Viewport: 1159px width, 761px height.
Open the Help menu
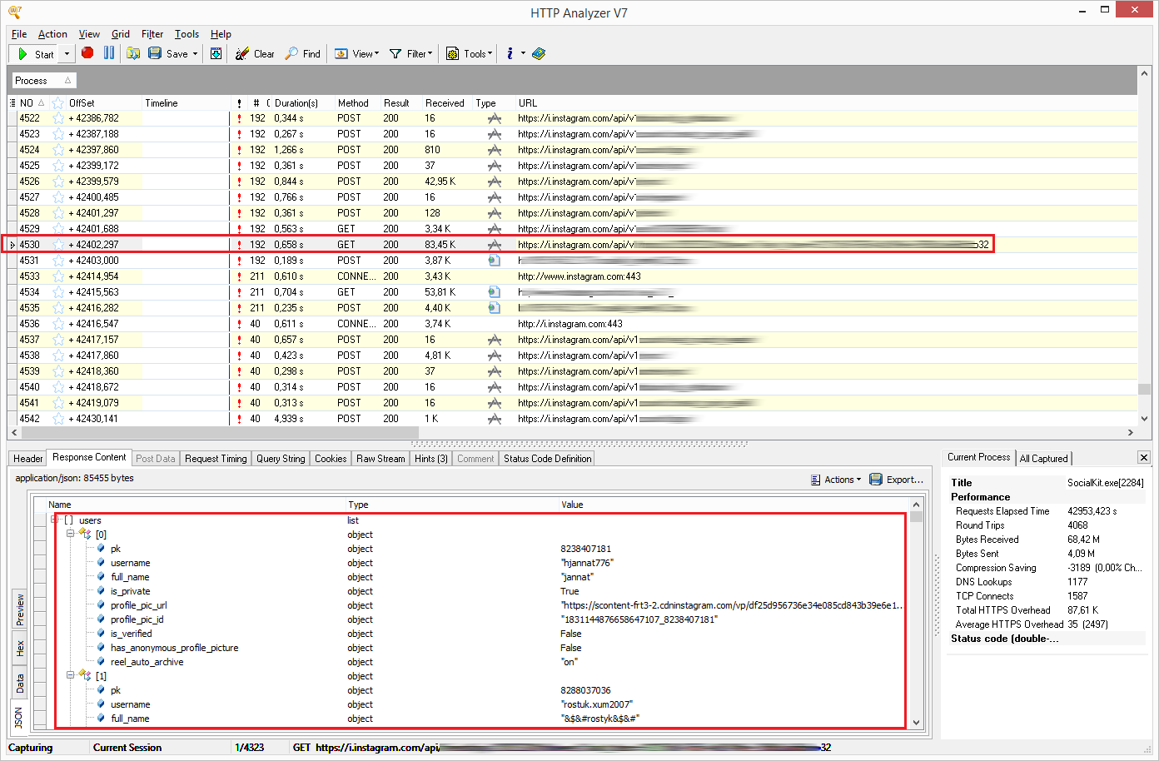coord(221,34)
